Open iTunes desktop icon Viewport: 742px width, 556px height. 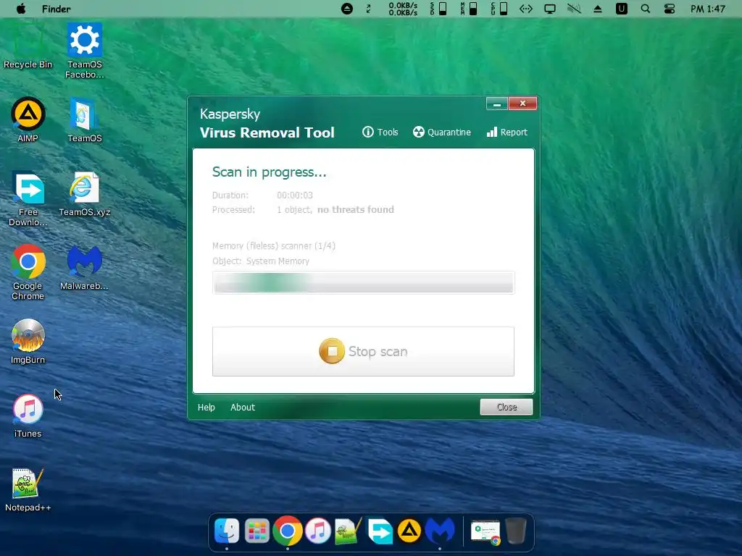coord(28,415)
